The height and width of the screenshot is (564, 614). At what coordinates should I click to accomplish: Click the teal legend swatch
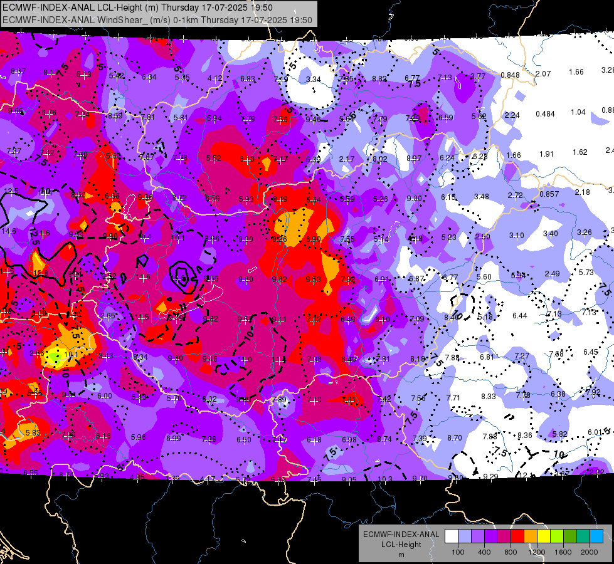click(x=583, y=536)
